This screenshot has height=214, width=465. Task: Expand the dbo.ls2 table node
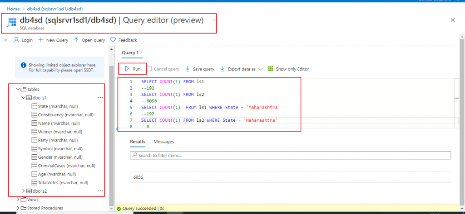[x=24, y=191]
